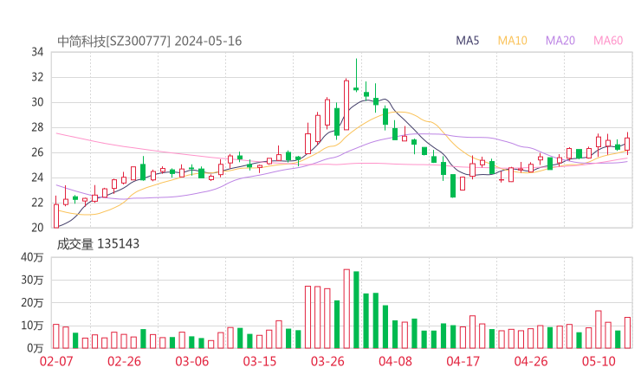Jump to the 03-15 date marker
The image size is (641, 381).
tap(260, 361)
